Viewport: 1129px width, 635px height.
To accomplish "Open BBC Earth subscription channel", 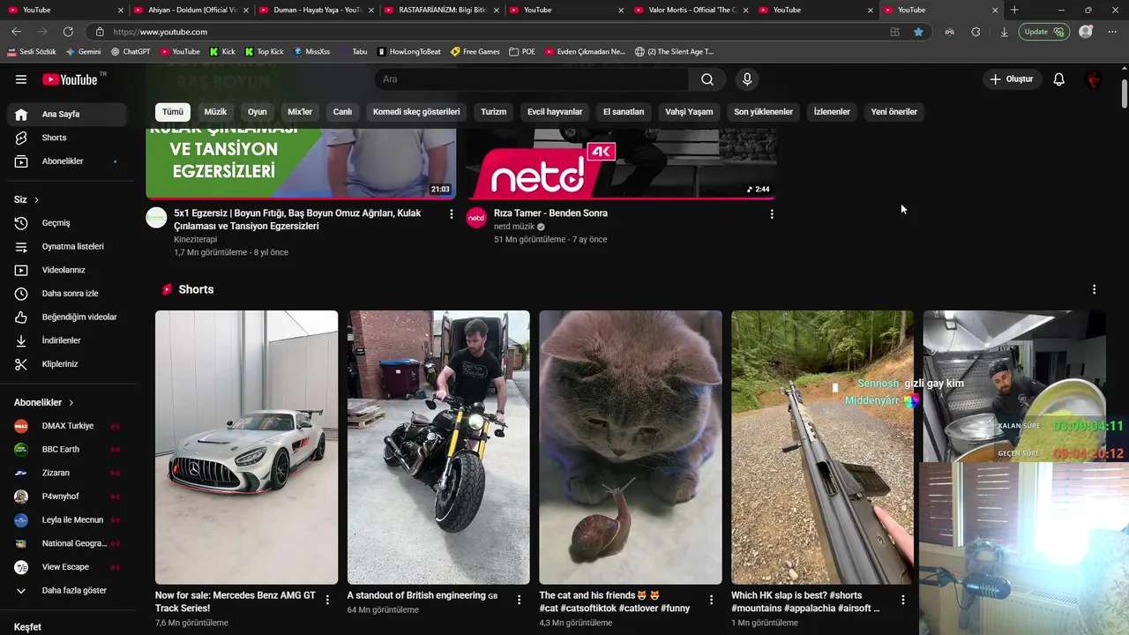I will pos(67,449).
